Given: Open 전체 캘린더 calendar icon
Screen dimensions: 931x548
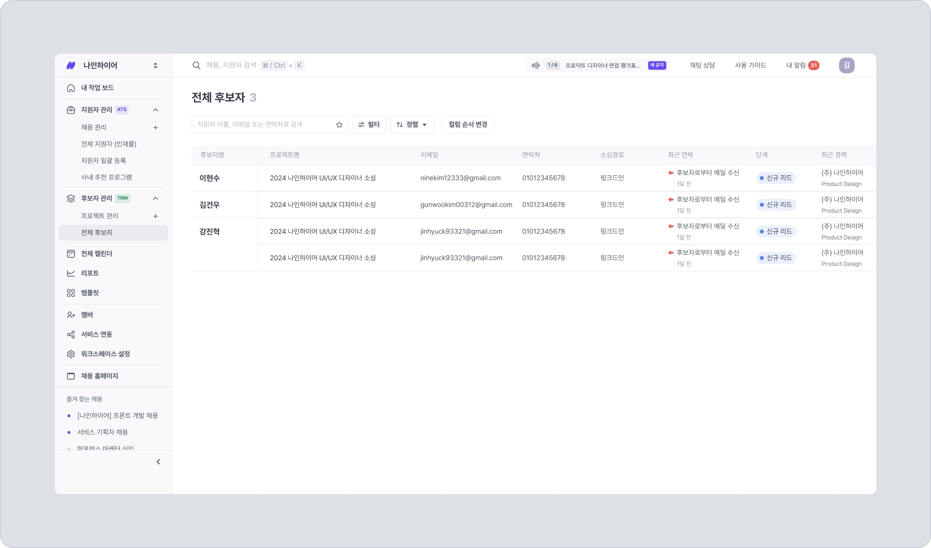Looking at the screenshot, I should tap(71, 254).
